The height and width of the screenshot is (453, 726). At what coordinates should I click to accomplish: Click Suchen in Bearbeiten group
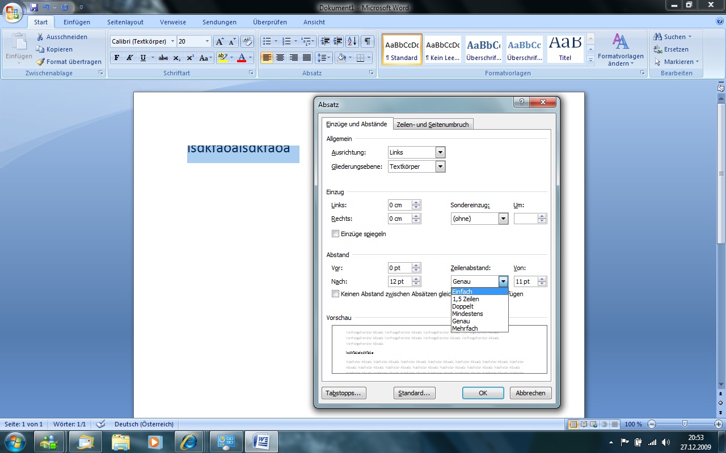(673, 37)
